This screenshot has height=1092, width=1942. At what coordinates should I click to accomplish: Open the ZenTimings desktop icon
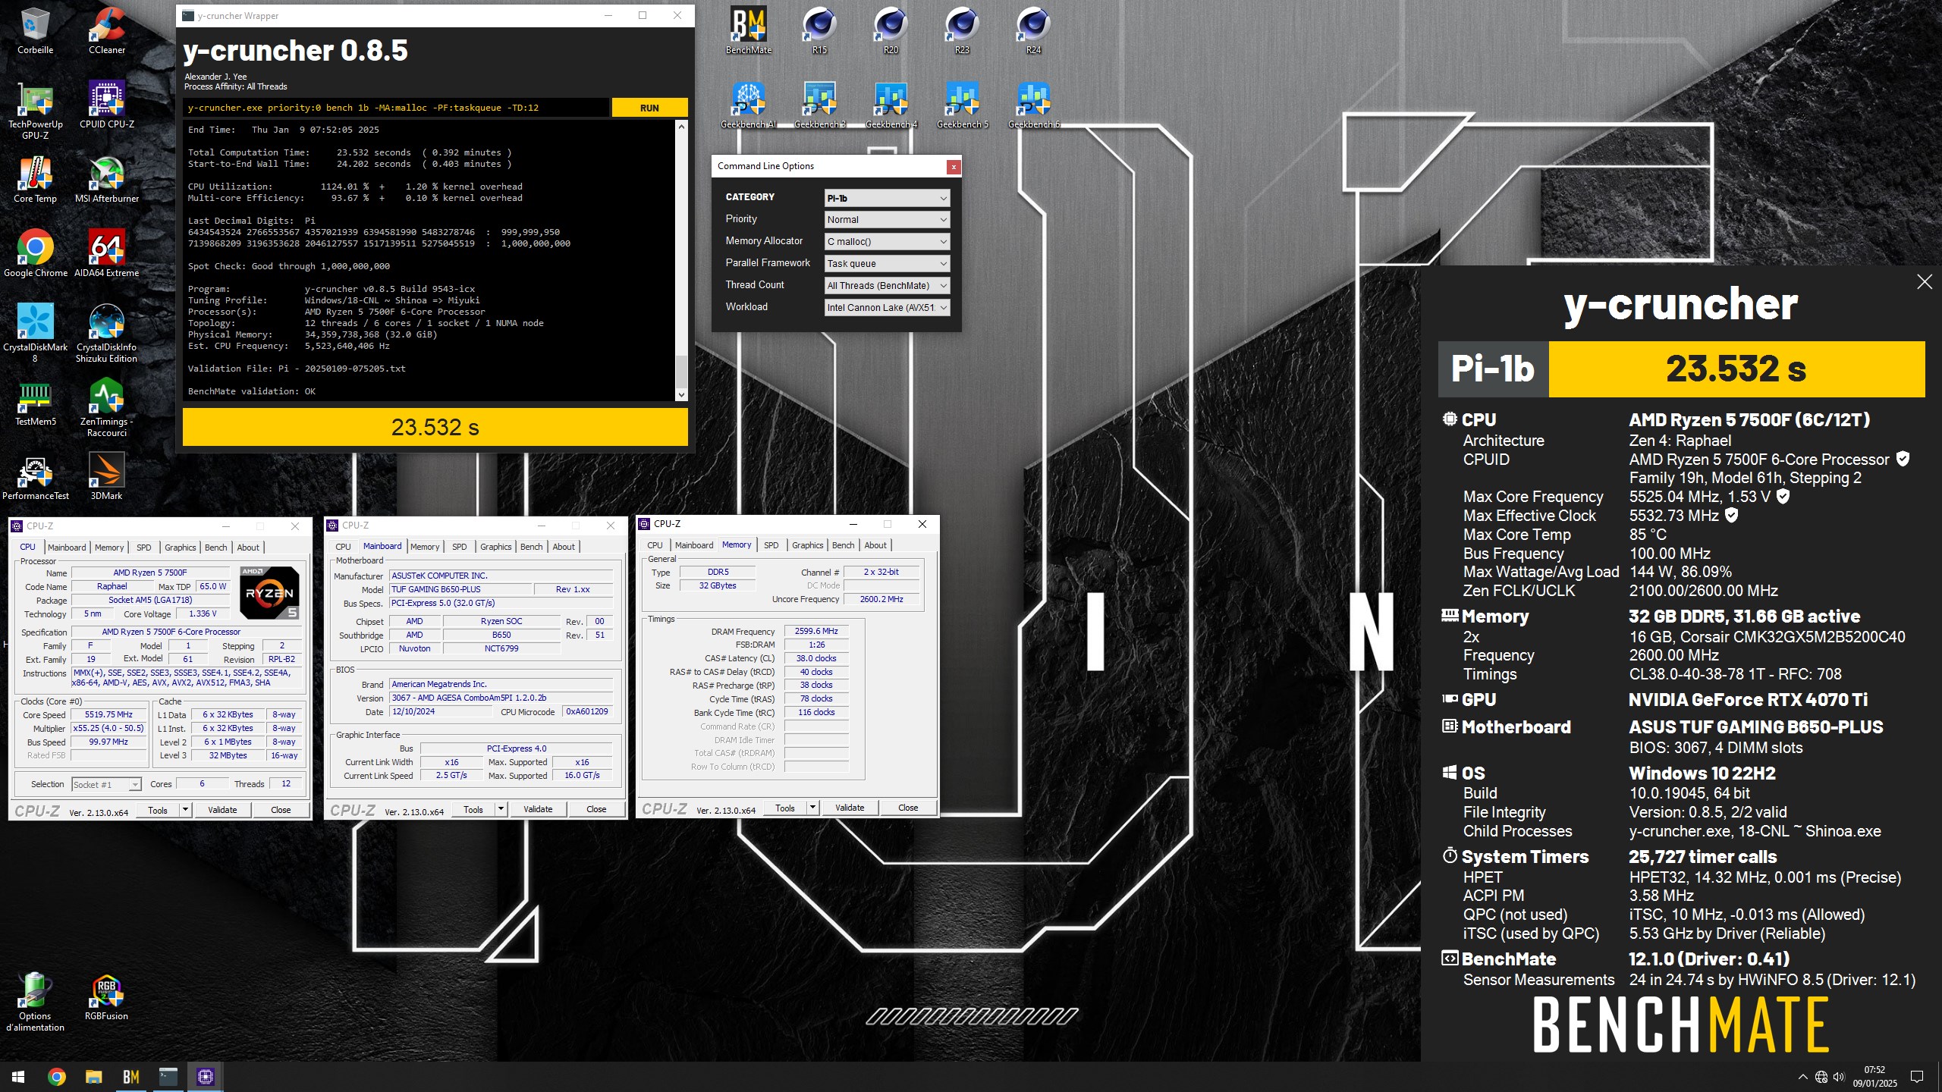(107, 407)
